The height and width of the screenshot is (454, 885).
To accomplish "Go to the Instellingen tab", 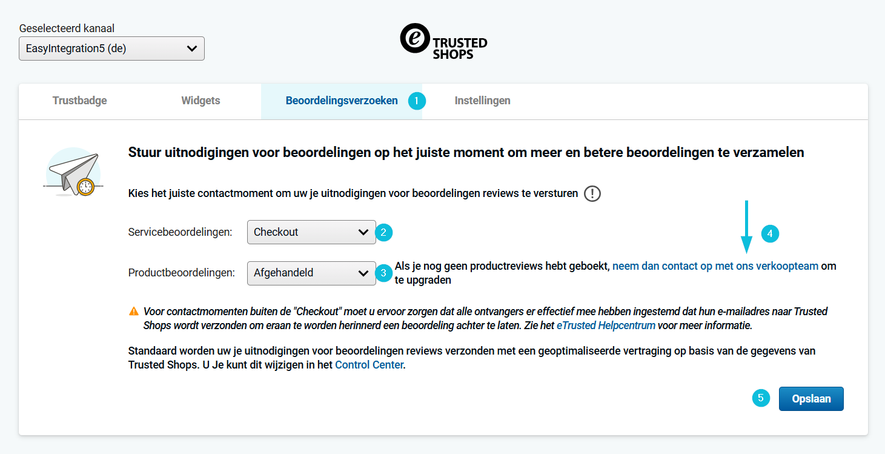I will pos(482,101).
